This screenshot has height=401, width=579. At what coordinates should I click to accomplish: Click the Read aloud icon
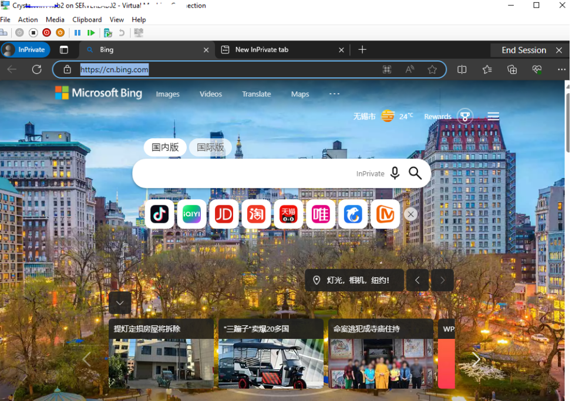tap(409, 69)
